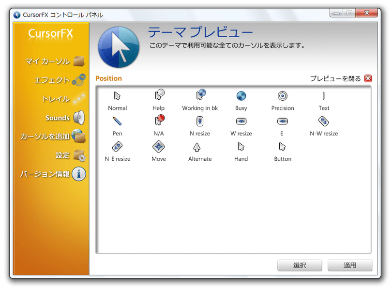Click the large blue CursorFX logo
Screen dimensions: 392x289
pyautogui.click(x=119, y=47)
